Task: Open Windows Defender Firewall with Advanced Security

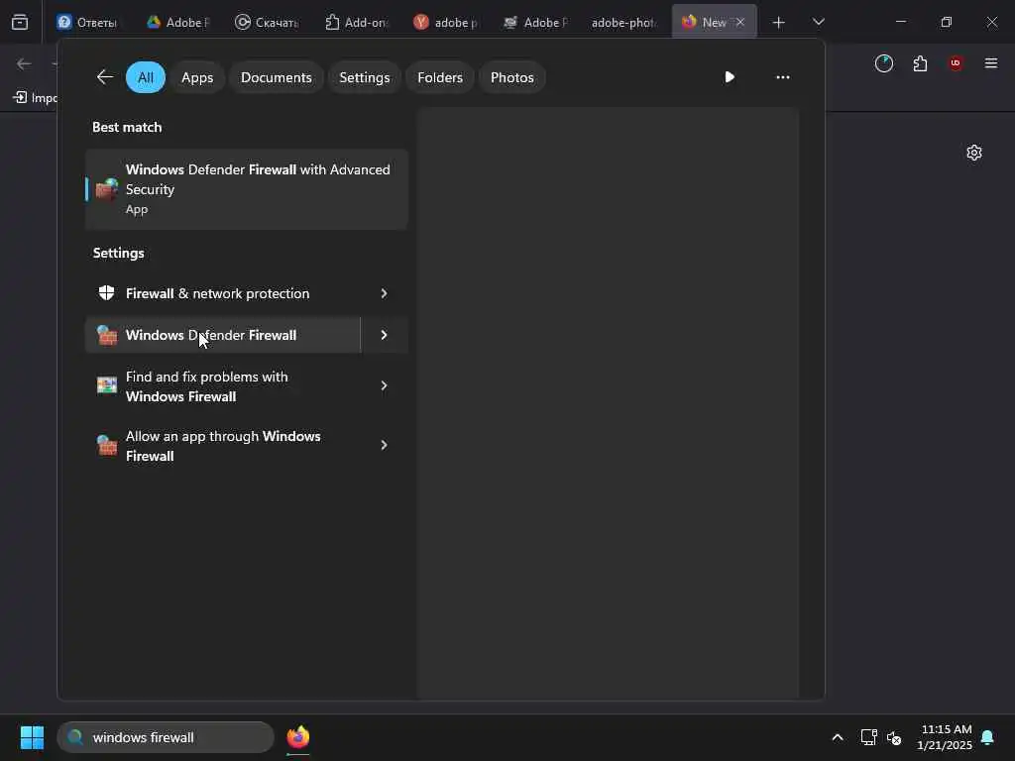Action: pyautogui.click(x=247, y=189)
